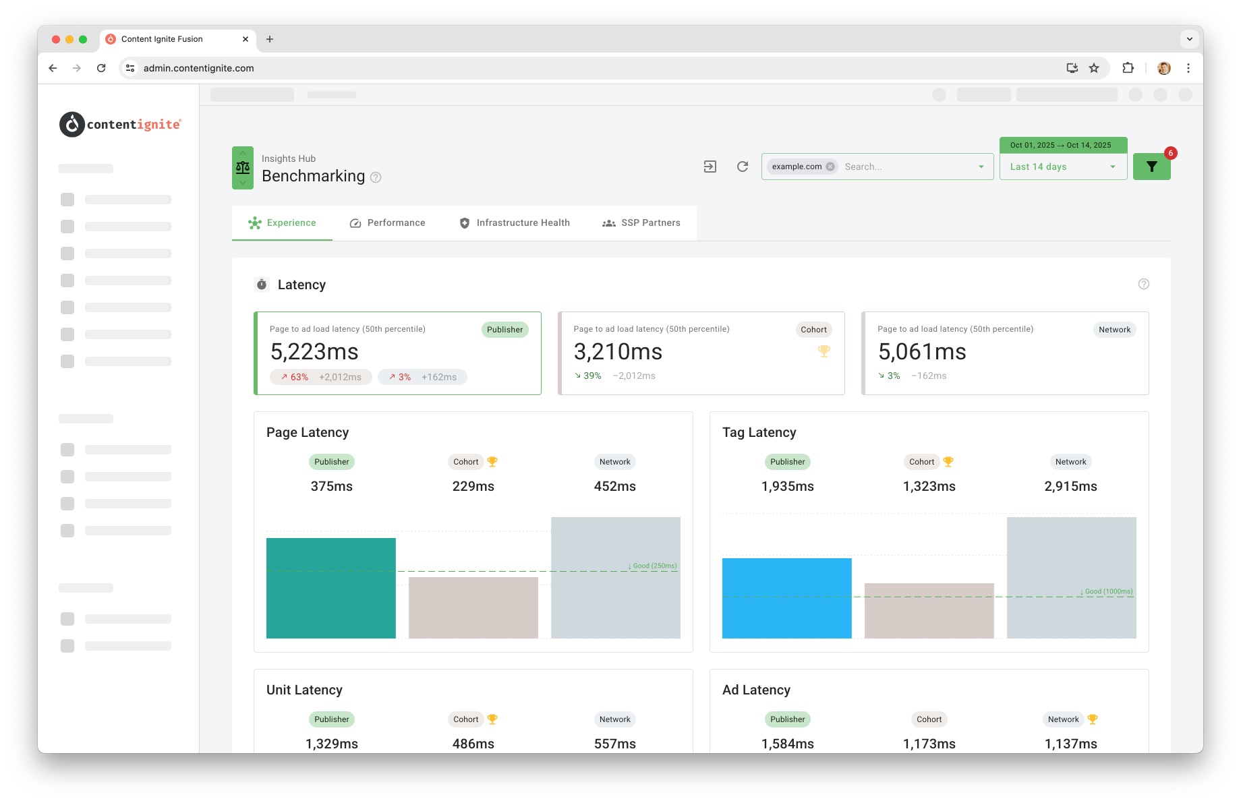Click the green balance scale icon
Image resolution: width=1241 pixels, height=803 pixels.
243,168
